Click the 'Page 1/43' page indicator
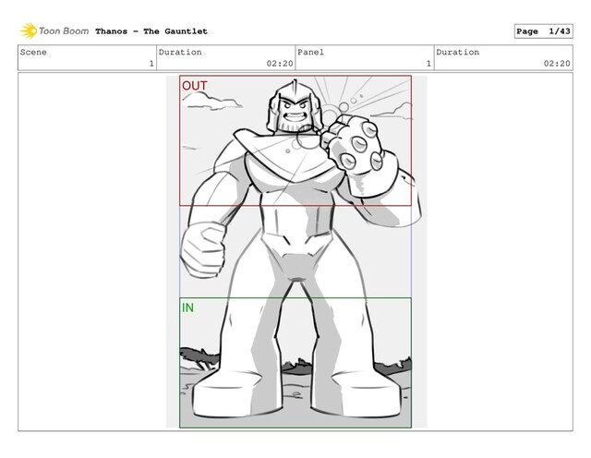591x458 pixels. [x=544, y=31]
